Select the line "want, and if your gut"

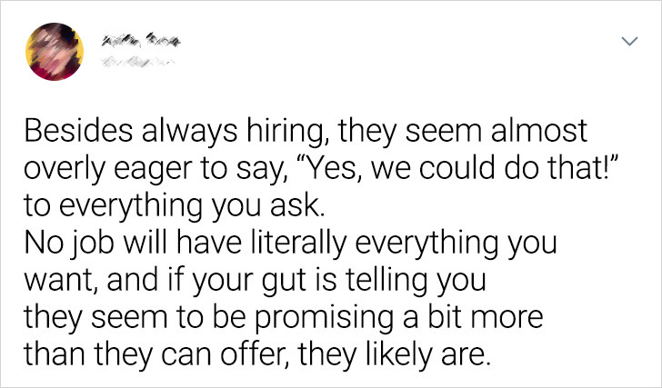[255, 280]
